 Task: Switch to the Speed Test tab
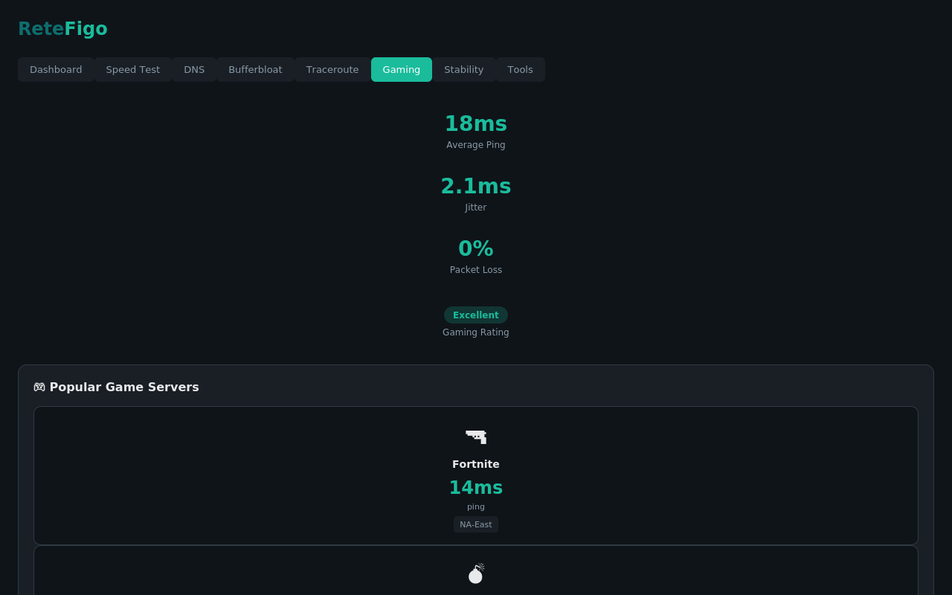pos(132,69)
